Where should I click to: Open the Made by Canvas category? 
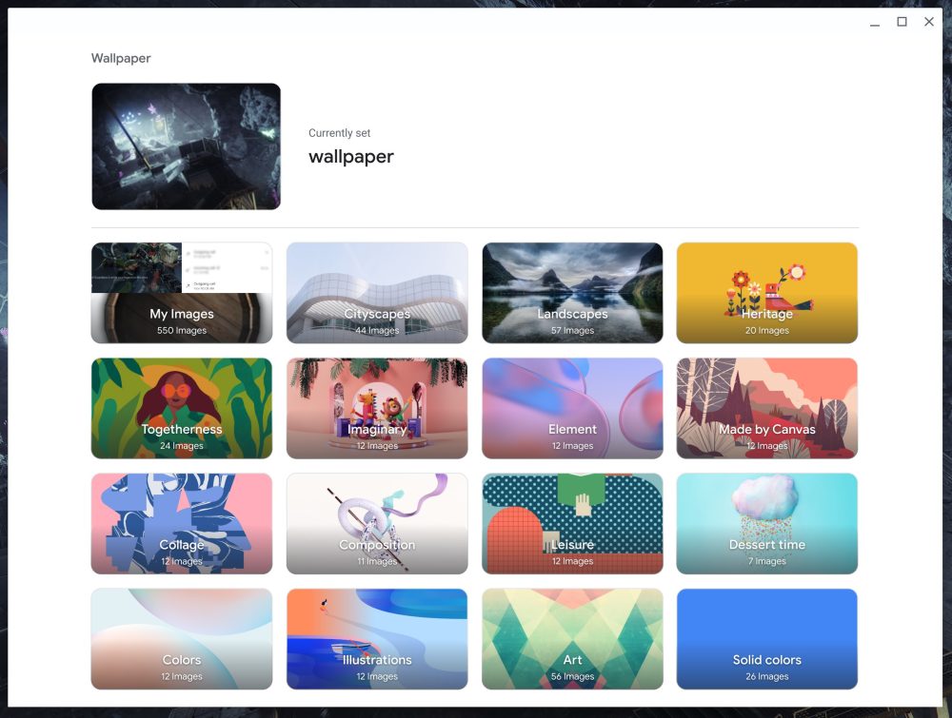click(x=767, y=408)
